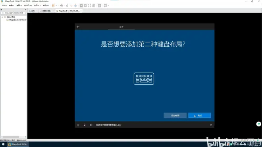
Task: Click the green floating shield icon
Action: pyautogui.click(x=259, y=124)
